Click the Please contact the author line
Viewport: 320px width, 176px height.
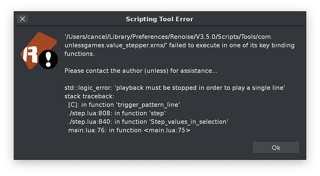pyautogui.click(x=141, y=71)
